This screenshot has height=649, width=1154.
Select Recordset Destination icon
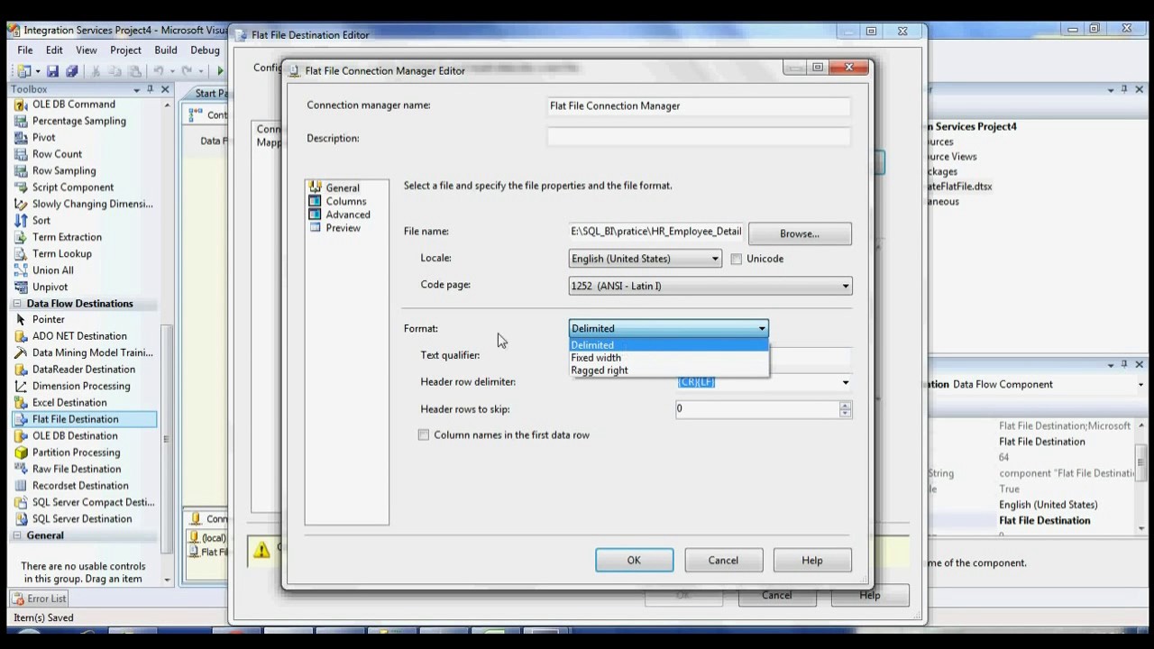[22, 486]
